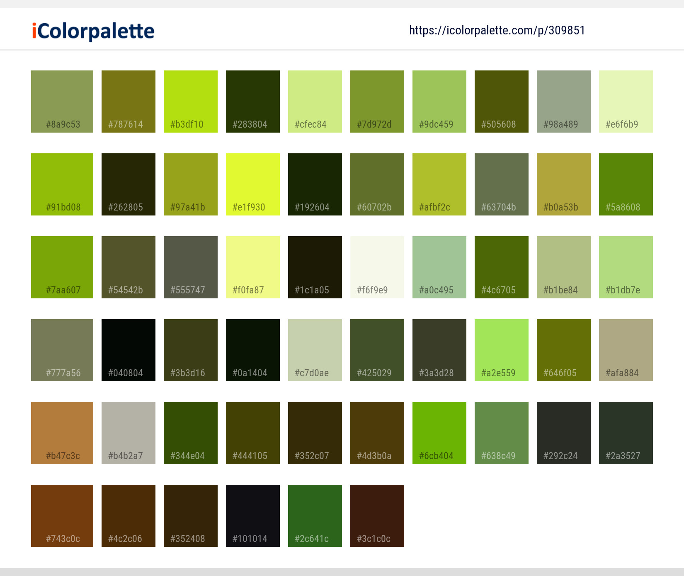The image size is (684, 576).
Task: Choose the charcoal #292c24 swatch
Action: click(x=564, y=433)
